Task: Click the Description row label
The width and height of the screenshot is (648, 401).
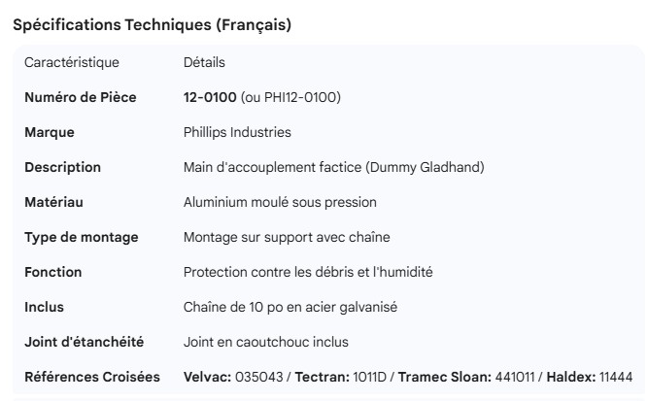Action: tap(62, 167)
